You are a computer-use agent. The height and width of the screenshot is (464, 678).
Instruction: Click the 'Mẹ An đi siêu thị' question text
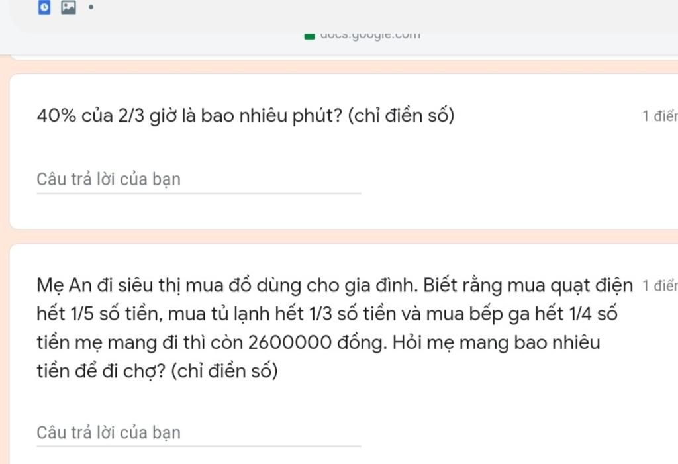335,328
